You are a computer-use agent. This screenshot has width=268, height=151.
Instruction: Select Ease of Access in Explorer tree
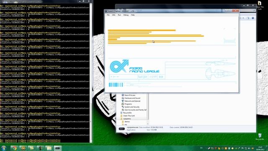click(130, 95)
